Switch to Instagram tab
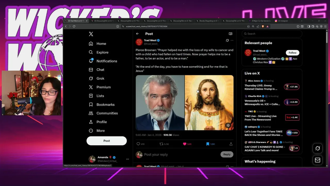 point(286,21)
